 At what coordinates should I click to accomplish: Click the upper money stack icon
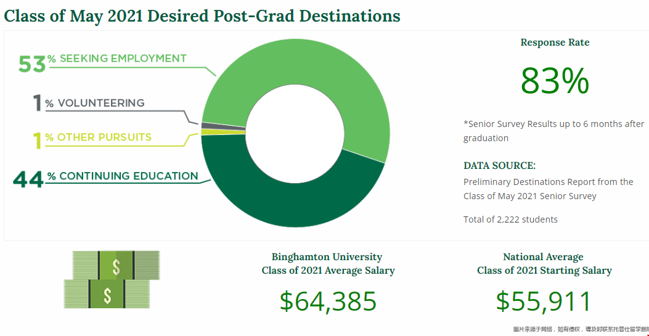(x=116, y=265)
